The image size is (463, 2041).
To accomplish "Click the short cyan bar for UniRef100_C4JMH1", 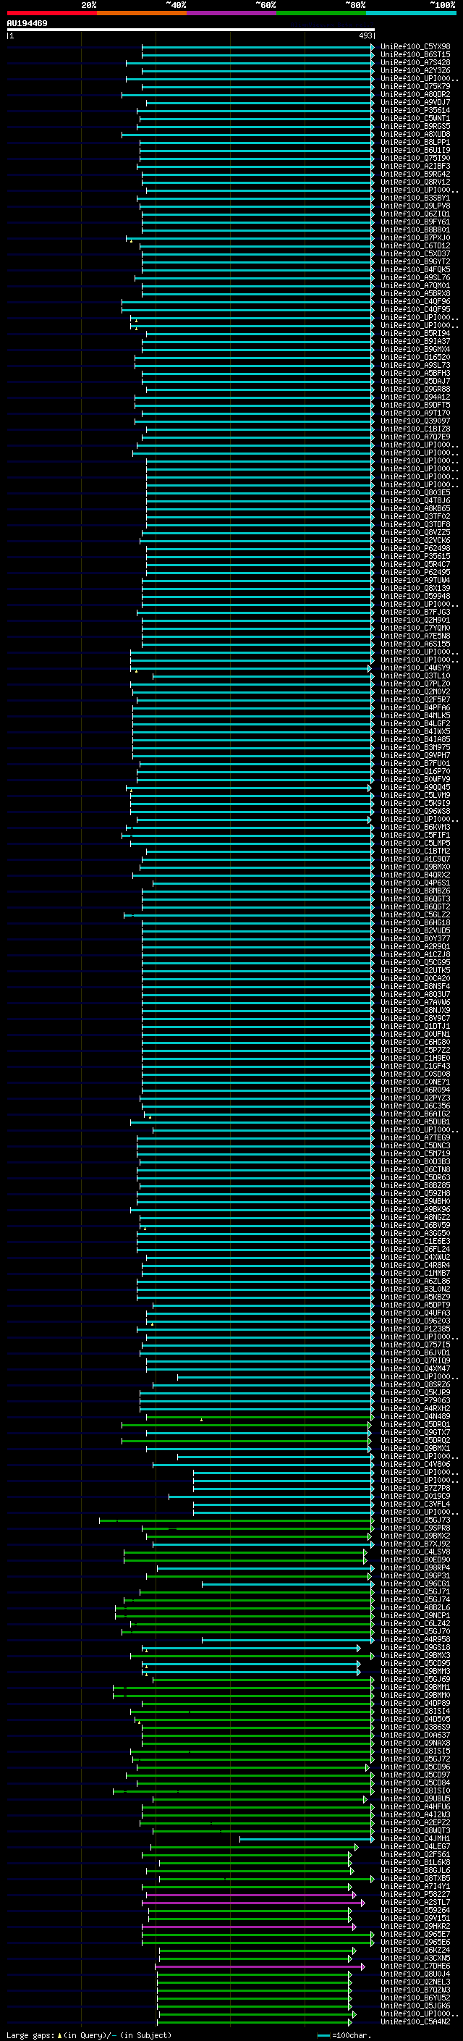I will tap(307, 1839).
